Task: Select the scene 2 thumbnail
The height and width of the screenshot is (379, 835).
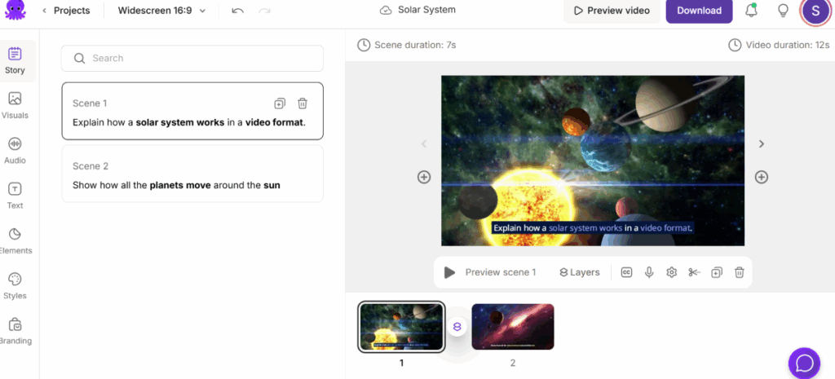Action: pos(513,327)
